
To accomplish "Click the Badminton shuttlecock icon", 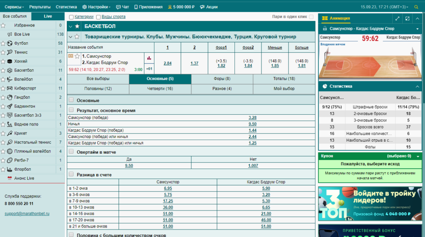I will click(10, 106).
